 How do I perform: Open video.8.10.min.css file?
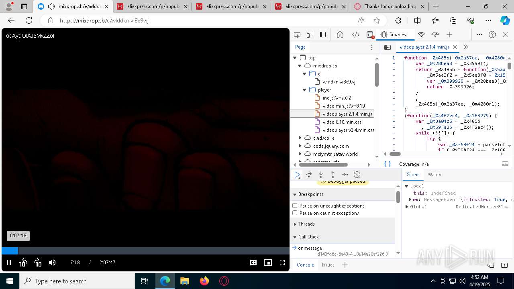342,122
